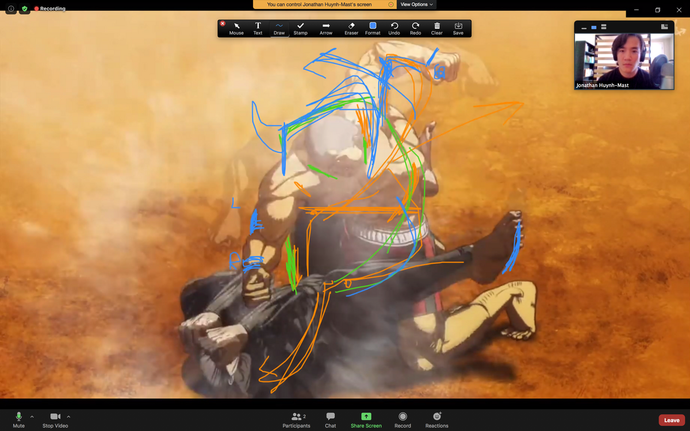Undo the last annotation stroke
690x431 pixels.
394,28
